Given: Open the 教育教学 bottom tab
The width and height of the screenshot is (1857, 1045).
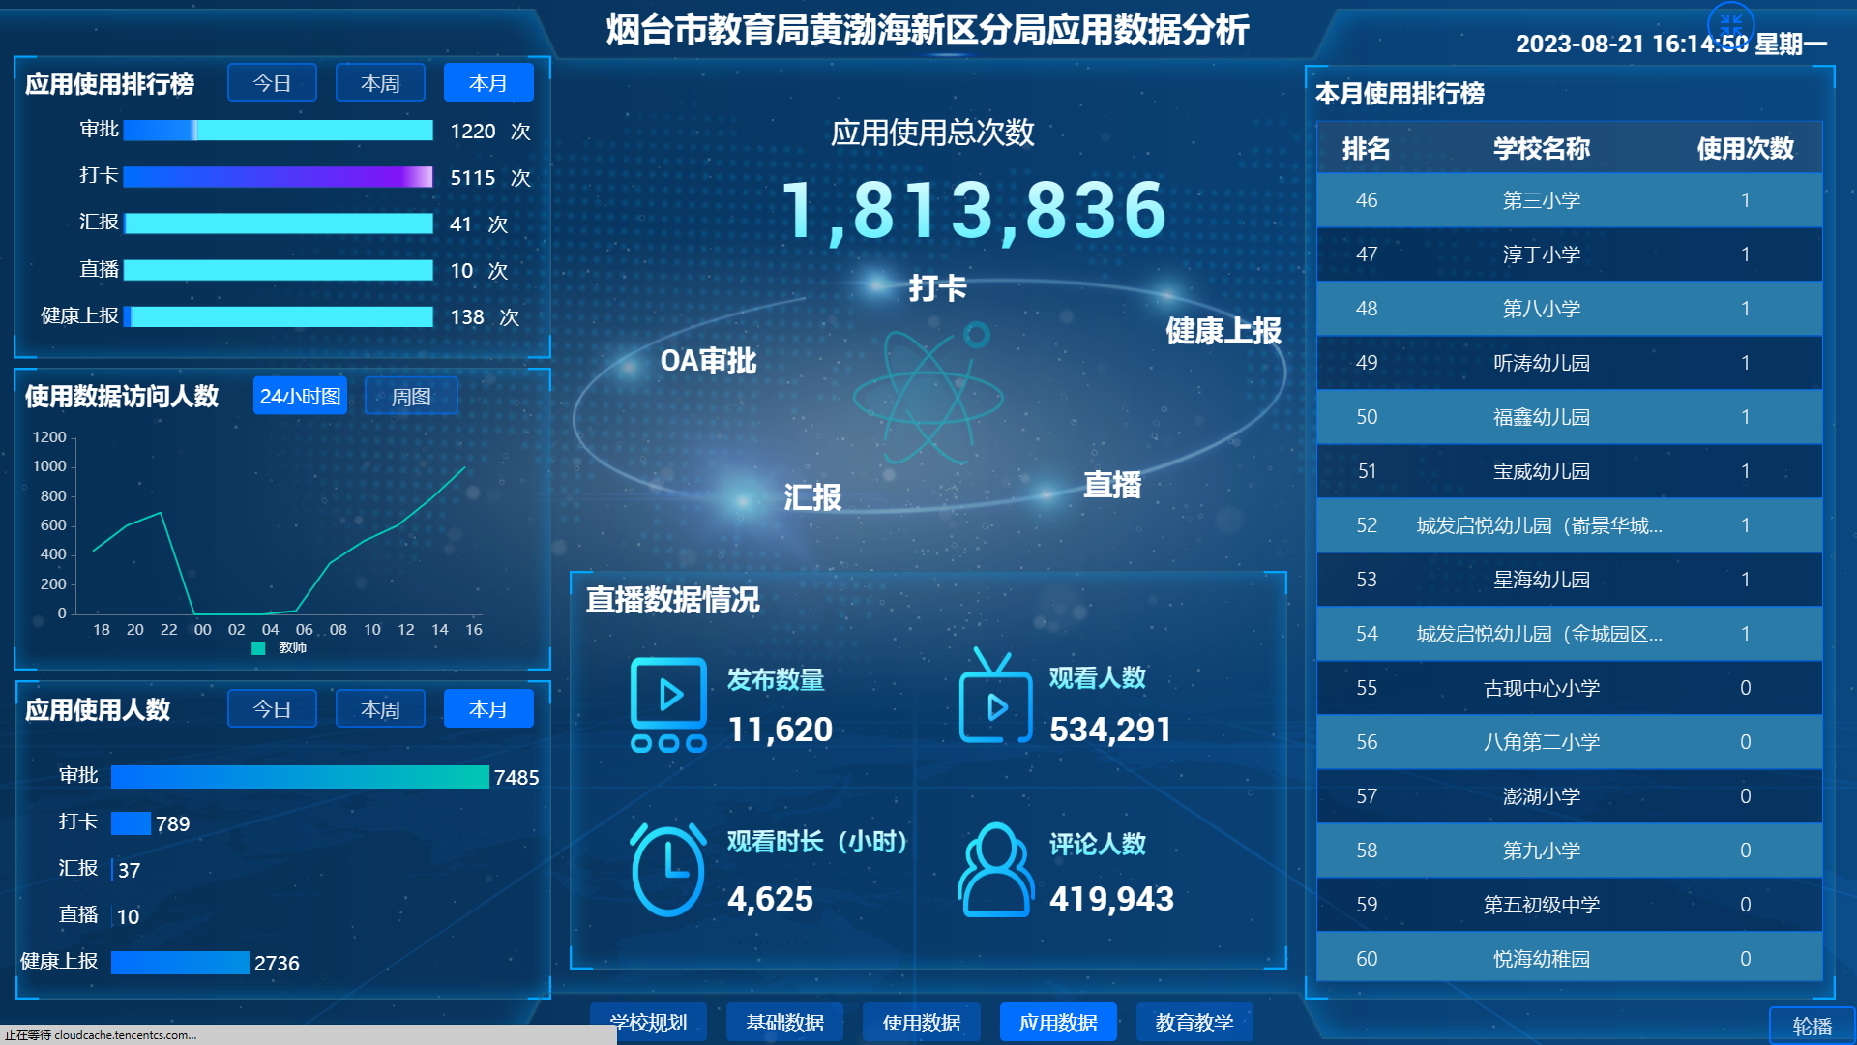Looking at the screenshot, I should (1194, 1022).
